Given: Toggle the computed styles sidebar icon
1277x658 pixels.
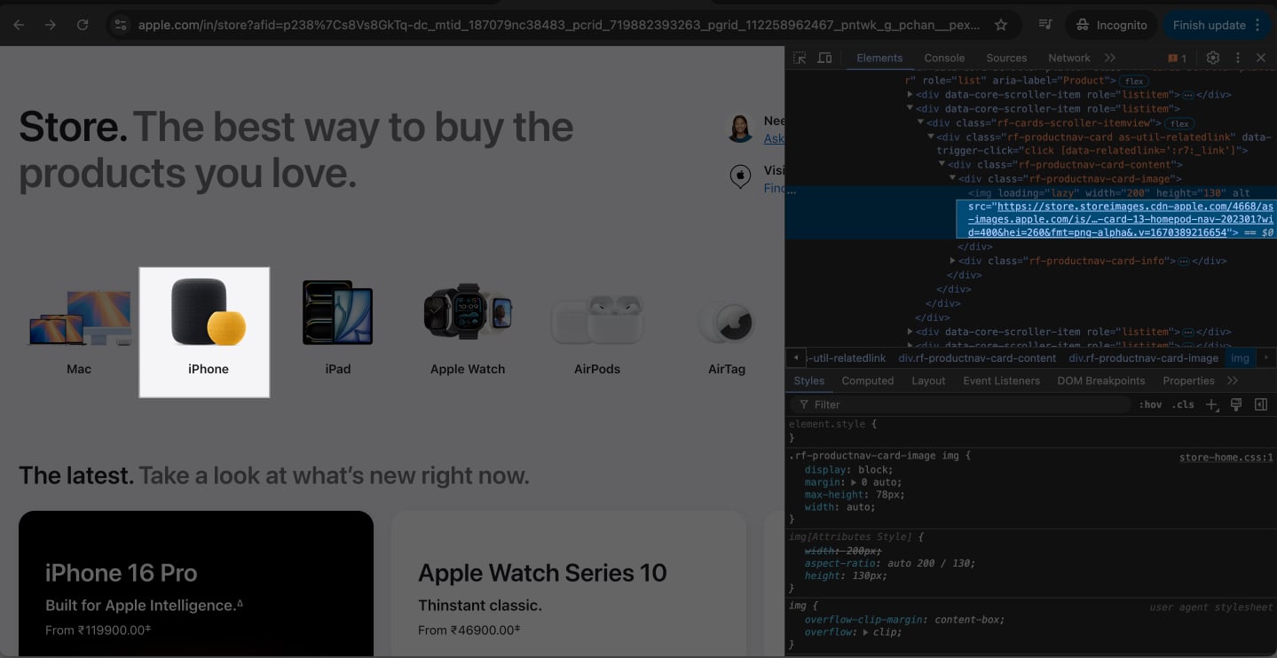Looking at the screenshot, I should tap(1260, 404).
